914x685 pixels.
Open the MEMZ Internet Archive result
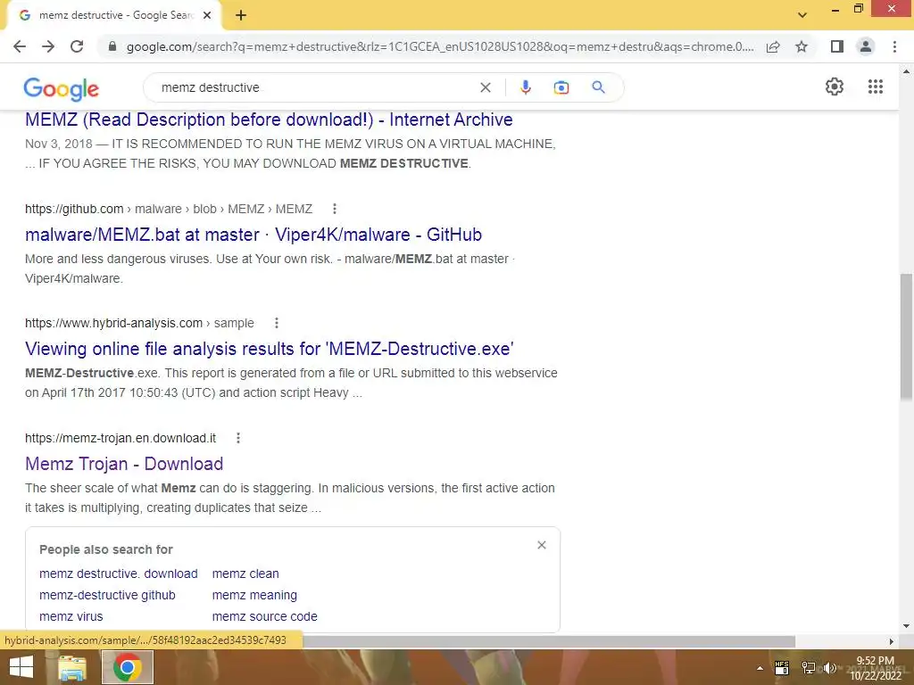pyautogui.click(x=269, y=120)
